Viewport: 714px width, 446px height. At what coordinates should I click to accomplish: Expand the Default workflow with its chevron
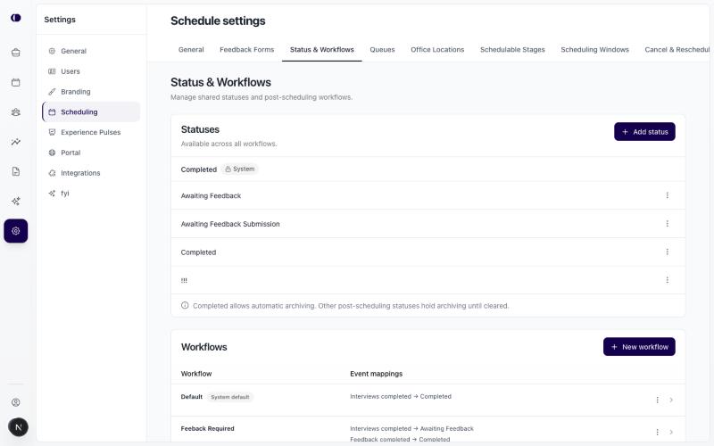[x=671, y=400]
